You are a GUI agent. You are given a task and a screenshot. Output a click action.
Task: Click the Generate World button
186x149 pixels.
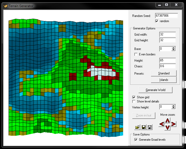pyautogui.click(x=155, y=90)
